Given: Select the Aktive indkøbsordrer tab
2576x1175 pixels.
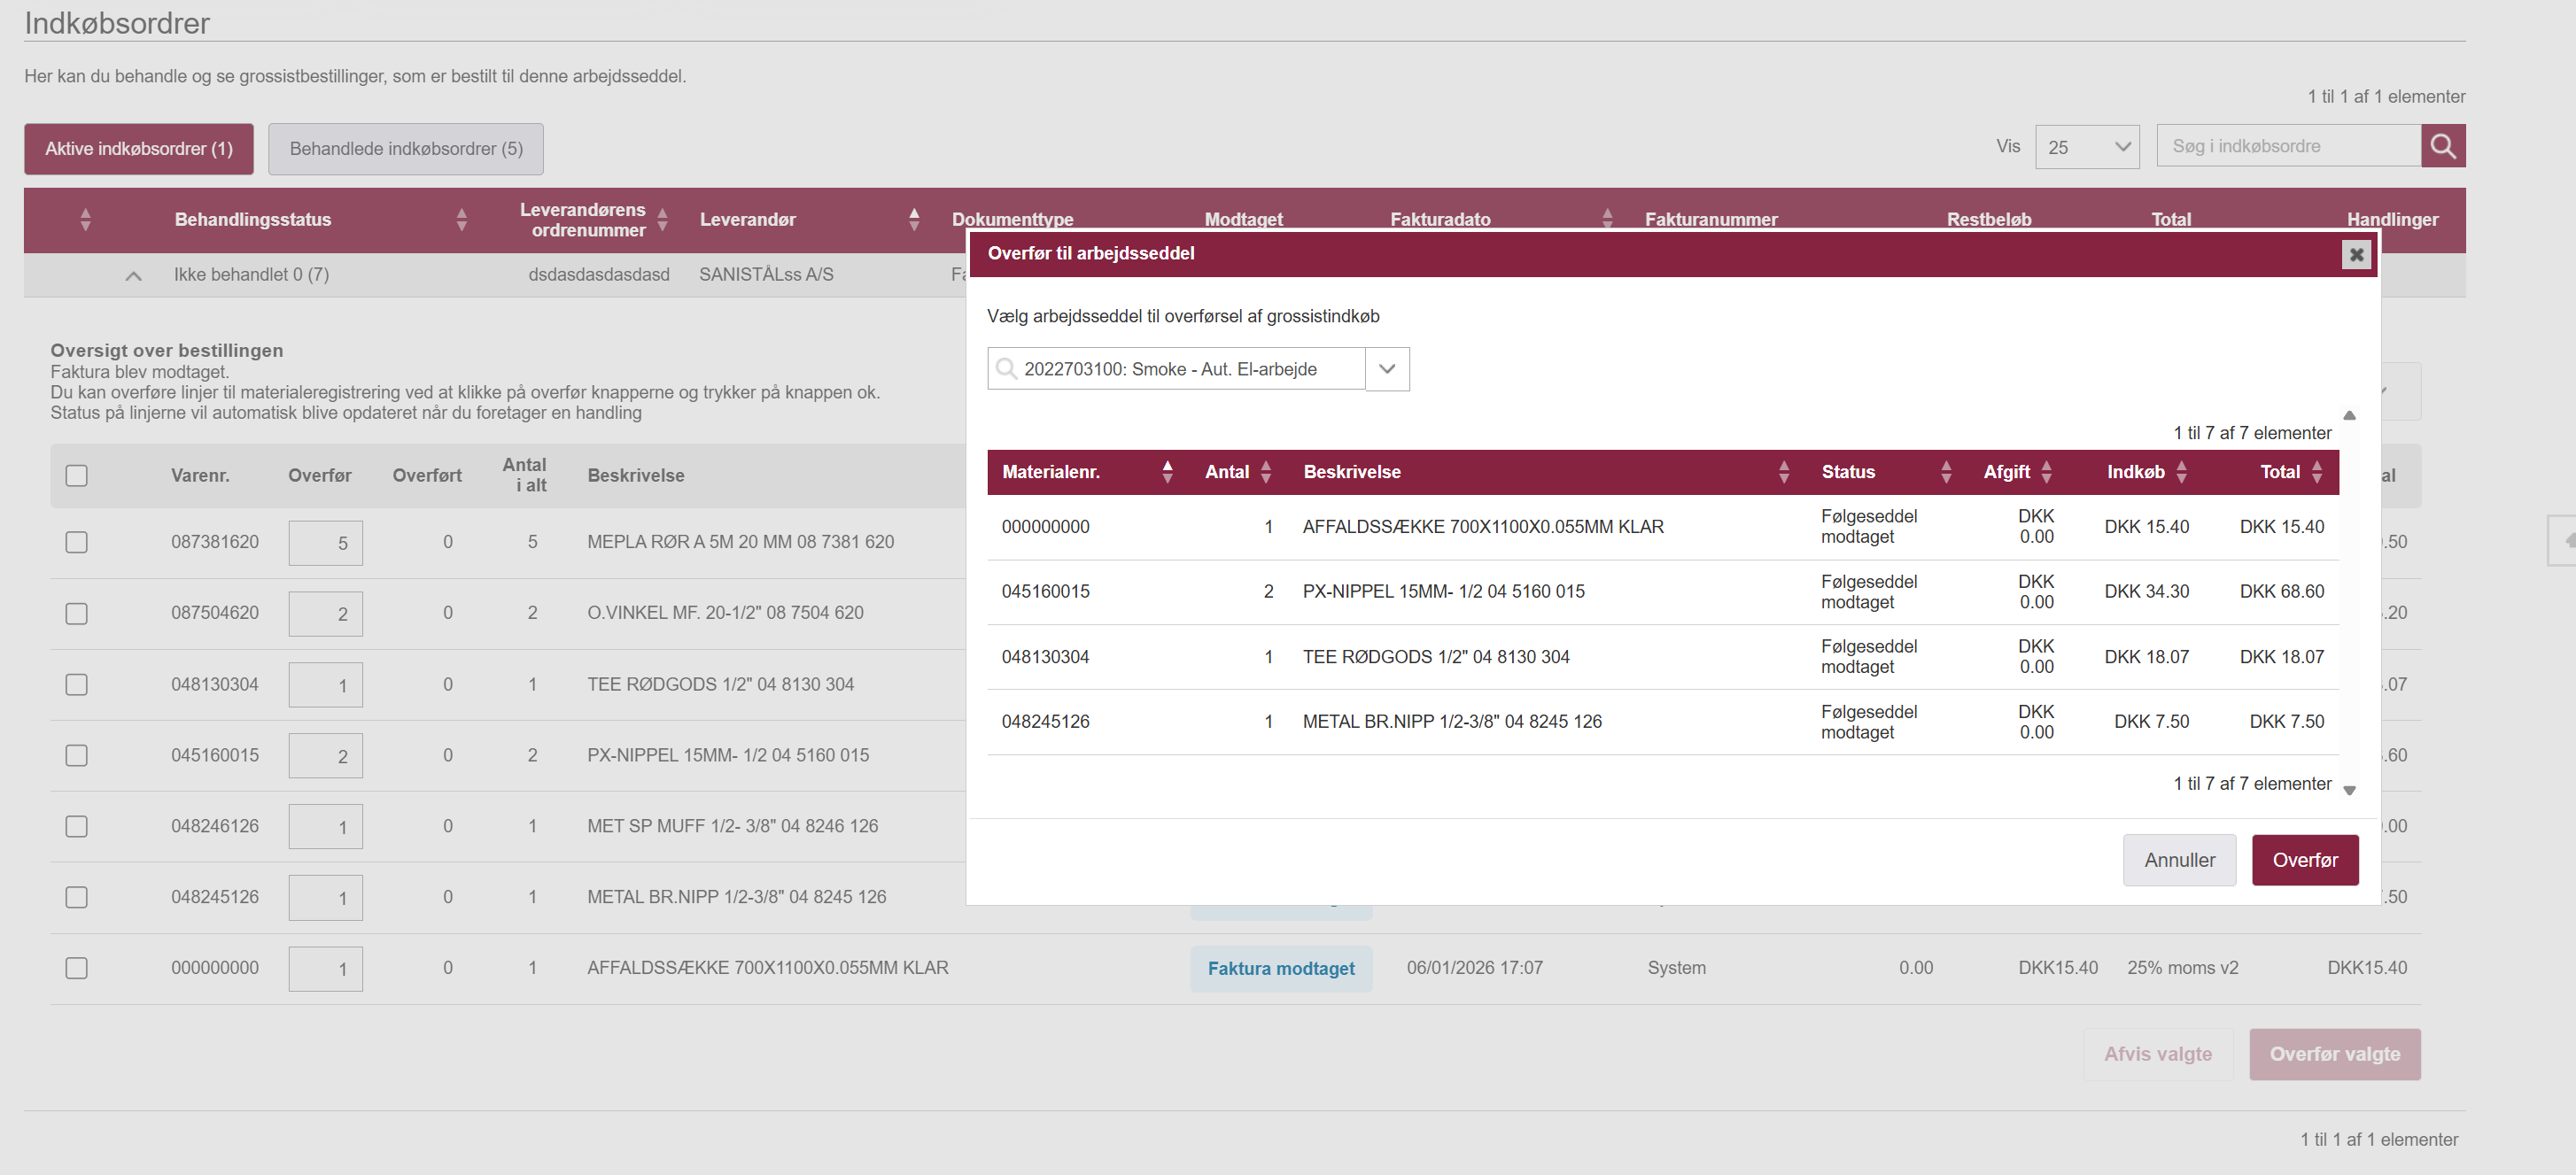Looking at the screenshot, I should click(139, 149).
